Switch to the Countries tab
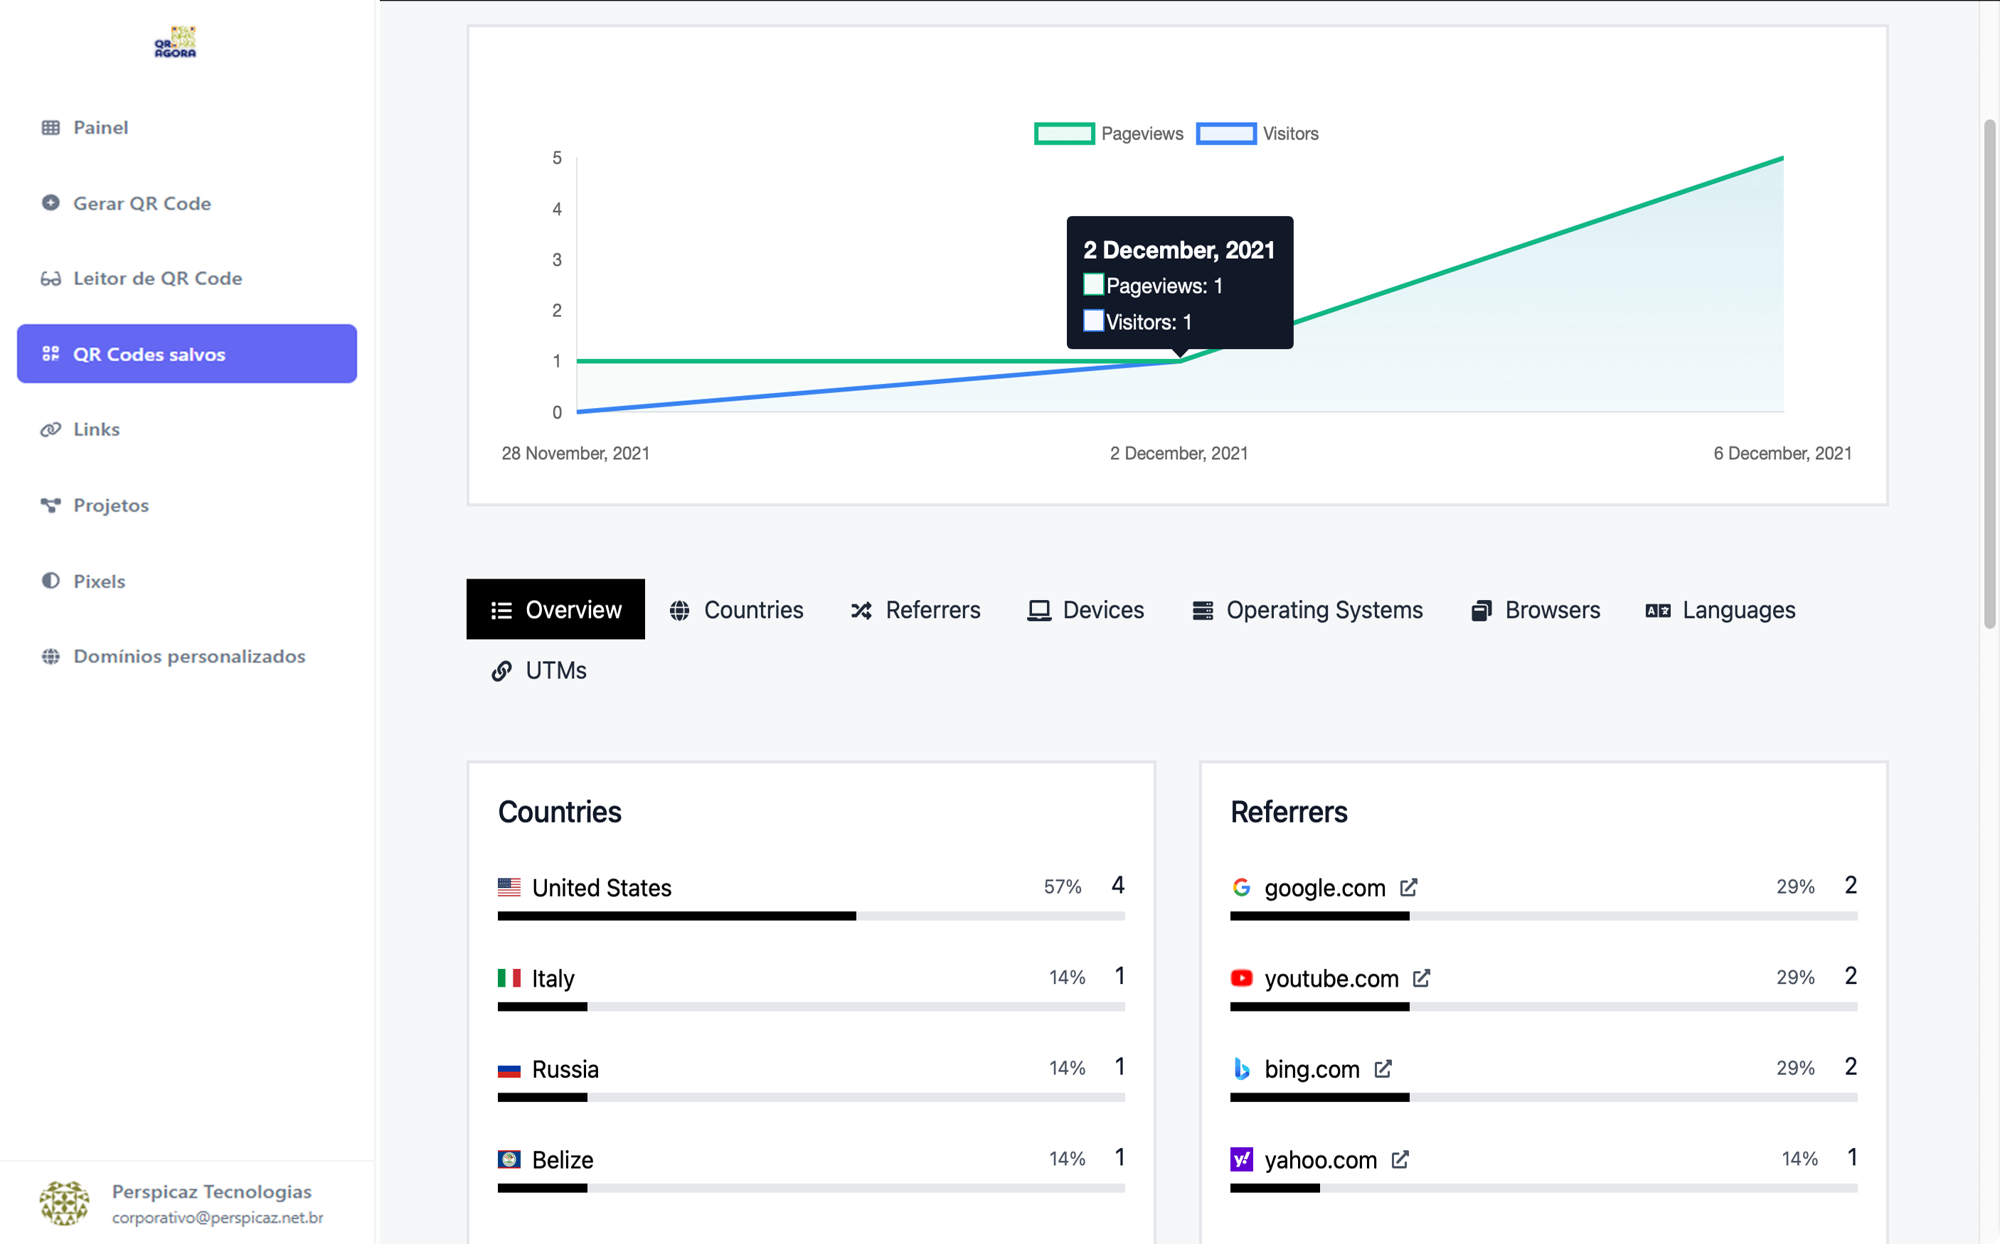The image size is (2000, 1244). [737, 610]
